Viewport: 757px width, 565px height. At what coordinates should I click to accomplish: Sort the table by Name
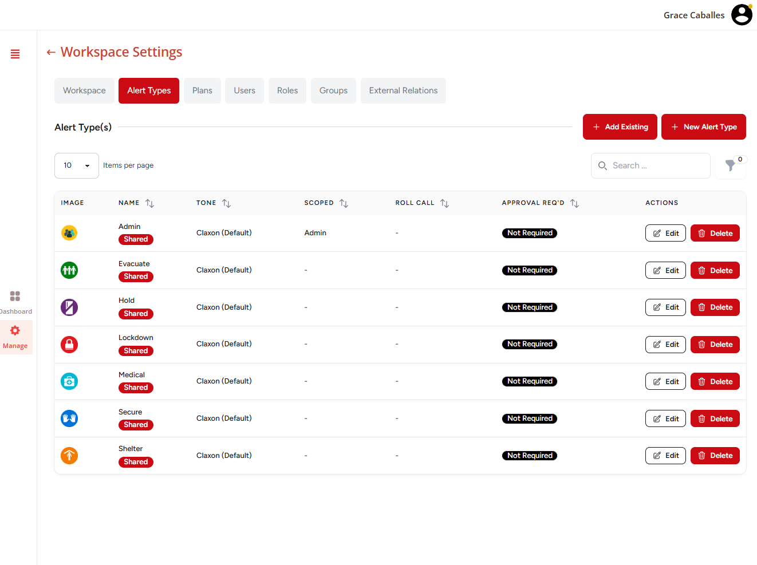pyautogui.click(x=149, y=203)
